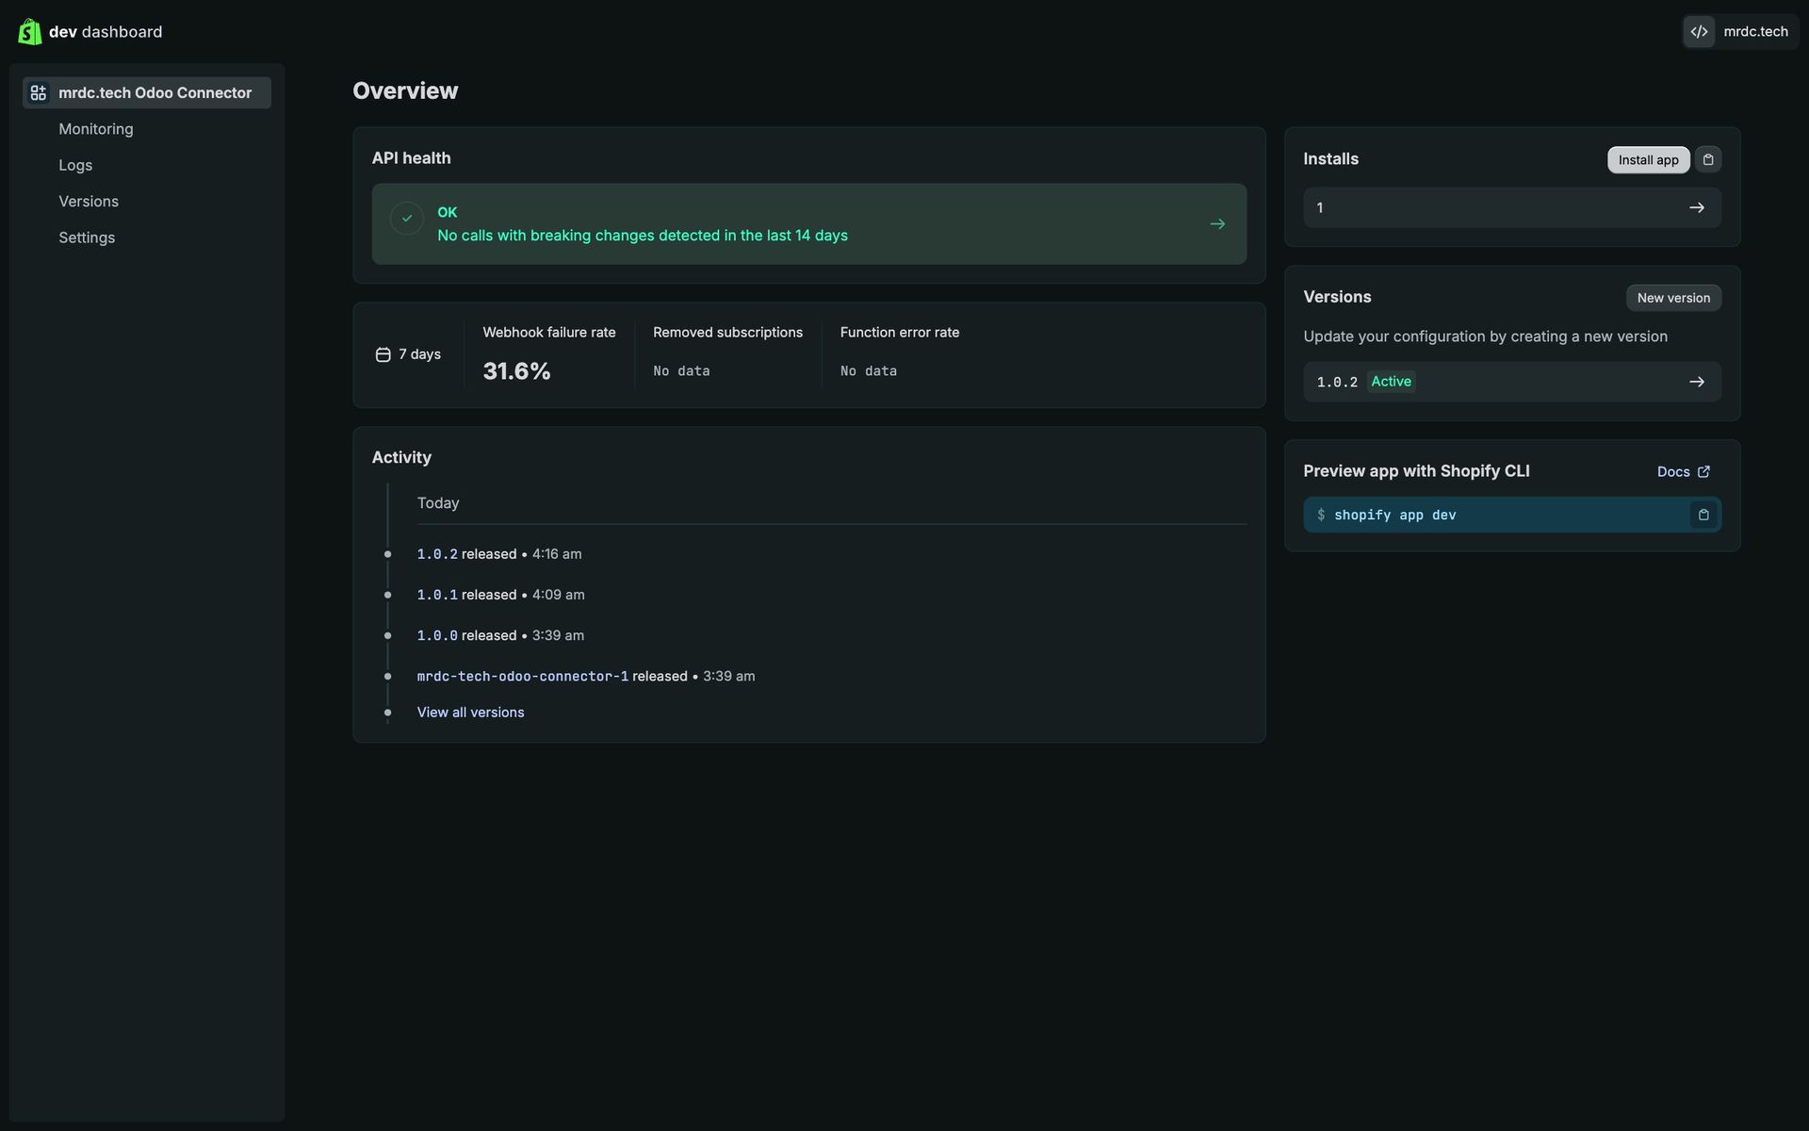Click the calendar icon beside 7 days
The height and width of the screenshot is (1131, 1809).
click(x=383, y=354)
